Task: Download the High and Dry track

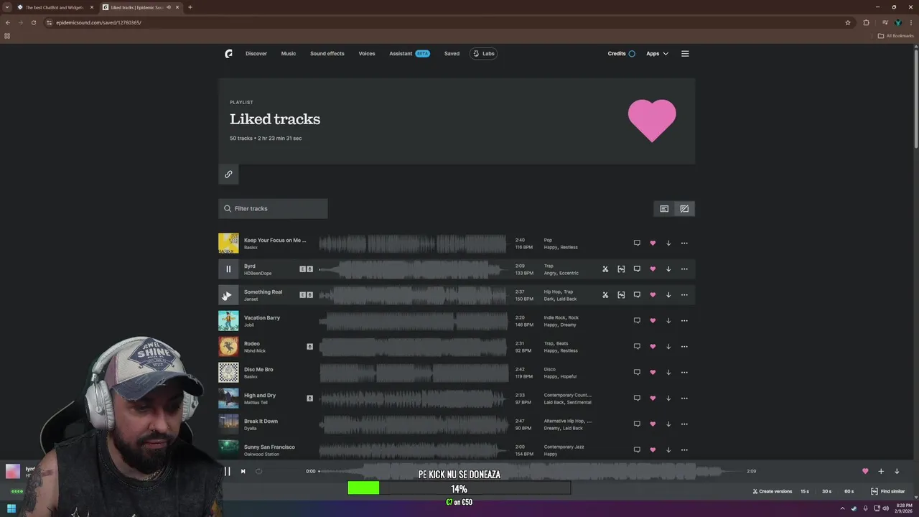Action: tap(668, 399)
